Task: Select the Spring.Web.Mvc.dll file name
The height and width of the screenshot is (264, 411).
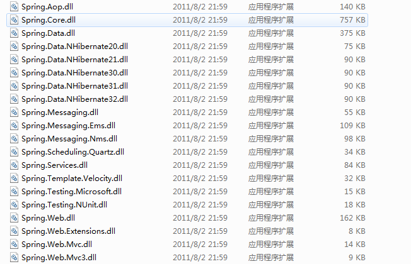Action: pyautogui.click(x=57, y=244)
